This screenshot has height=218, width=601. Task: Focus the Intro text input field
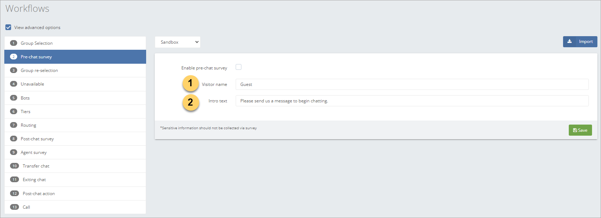coord(412,101)
